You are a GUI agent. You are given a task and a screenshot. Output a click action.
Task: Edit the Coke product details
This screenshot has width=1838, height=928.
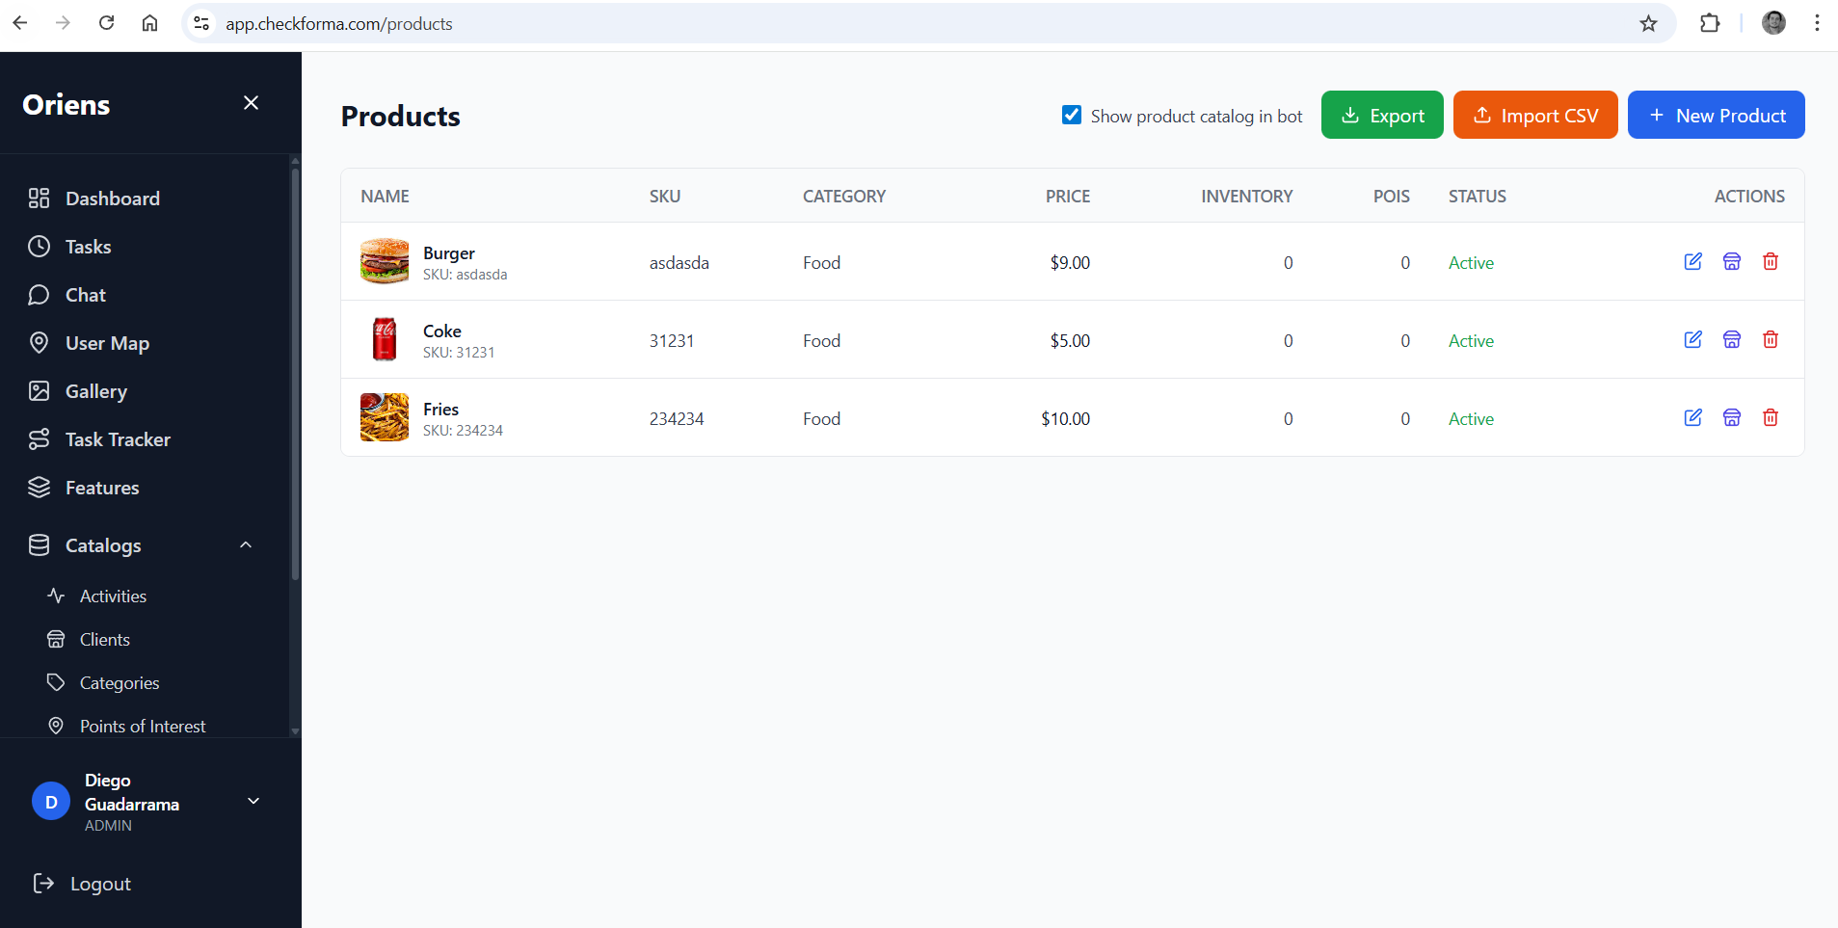tap(1692, 339)
